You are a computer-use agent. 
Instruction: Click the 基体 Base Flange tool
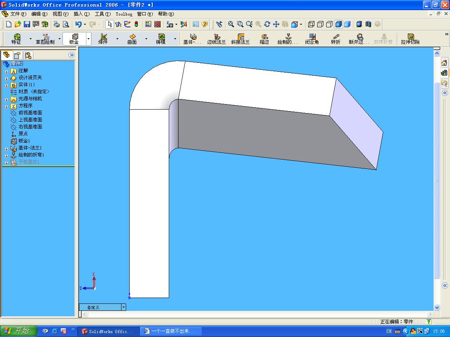[x=192, y=39]
